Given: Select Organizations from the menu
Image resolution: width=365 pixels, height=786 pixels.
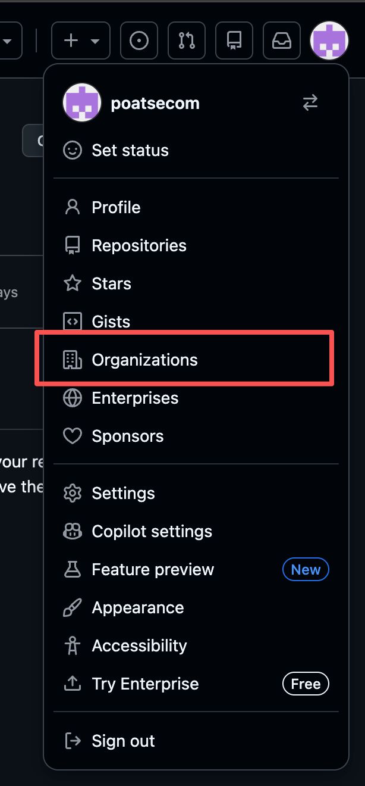Looking at the screenshot, I should pos(144,360).
